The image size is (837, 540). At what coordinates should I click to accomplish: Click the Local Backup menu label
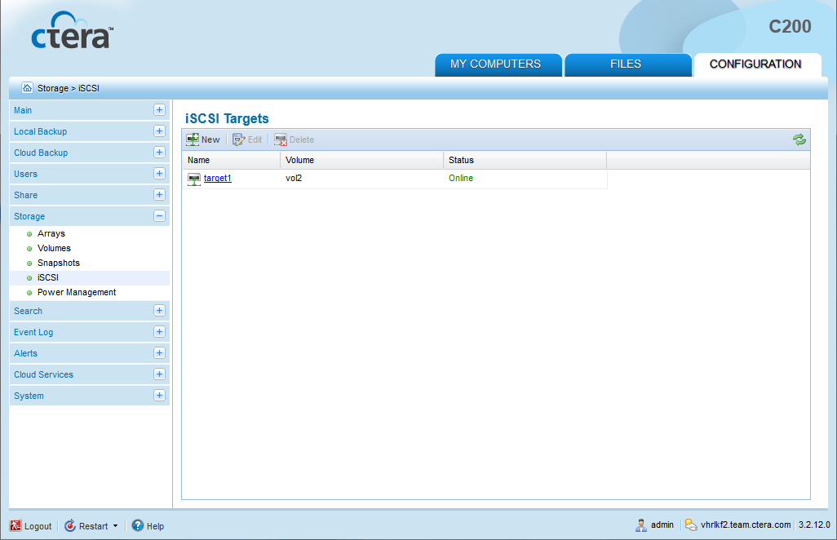point(41,132)
